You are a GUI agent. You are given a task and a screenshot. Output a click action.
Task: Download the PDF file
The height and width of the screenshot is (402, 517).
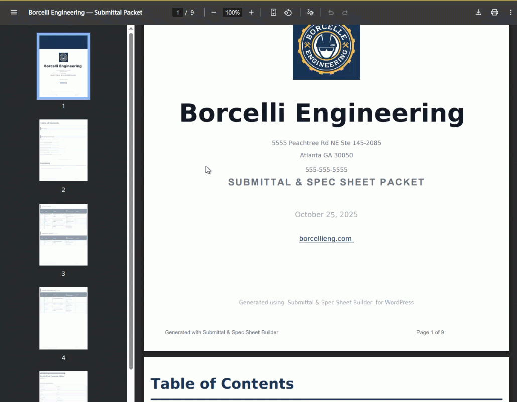(x=478, y=12)
